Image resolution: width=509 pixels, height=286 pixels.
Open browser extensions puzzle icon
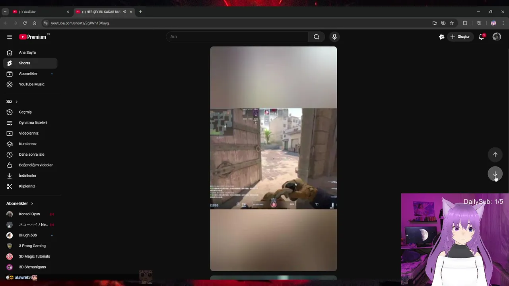(x=465, y=23)
